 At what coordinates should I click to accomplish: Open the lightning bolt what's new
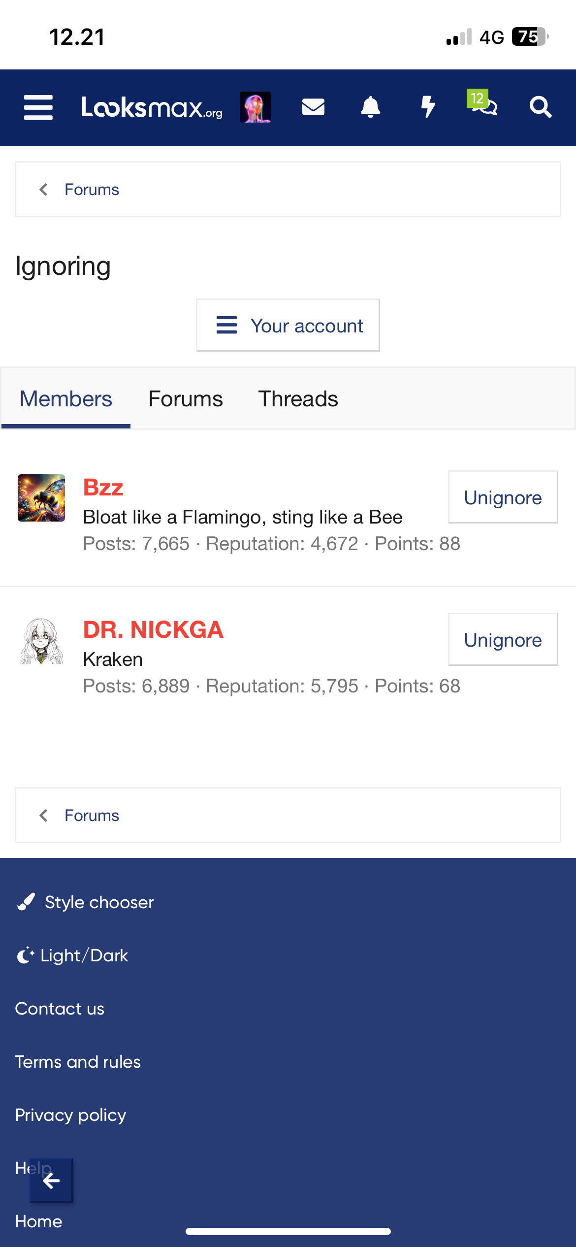[x=428, y=107]
